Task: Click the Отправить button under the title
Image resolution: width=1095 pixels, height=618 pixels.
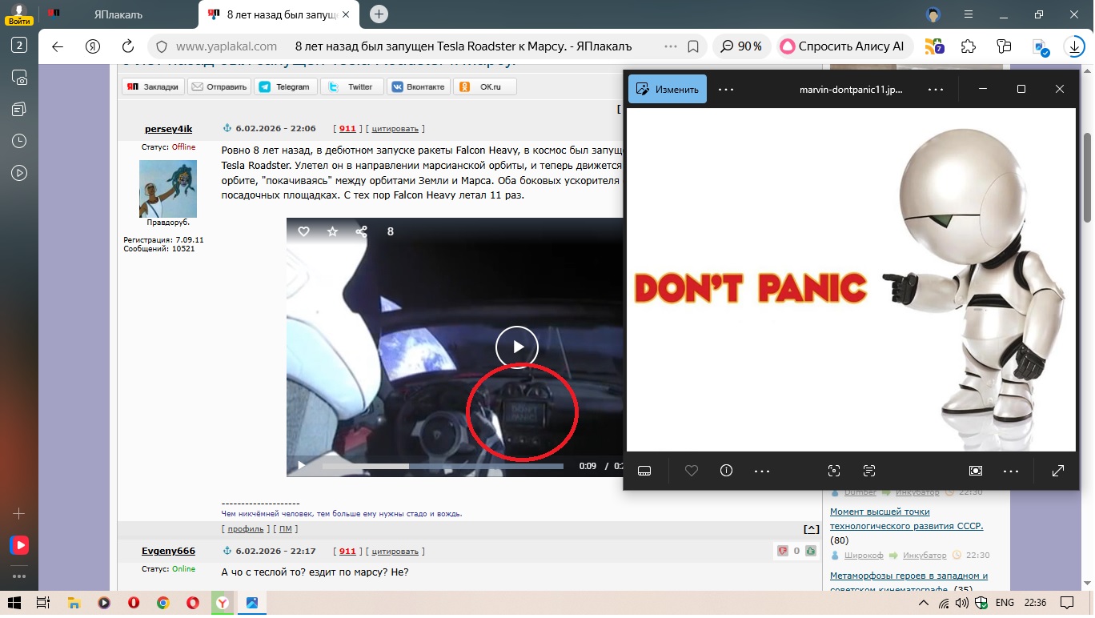Action: point(219,86)
